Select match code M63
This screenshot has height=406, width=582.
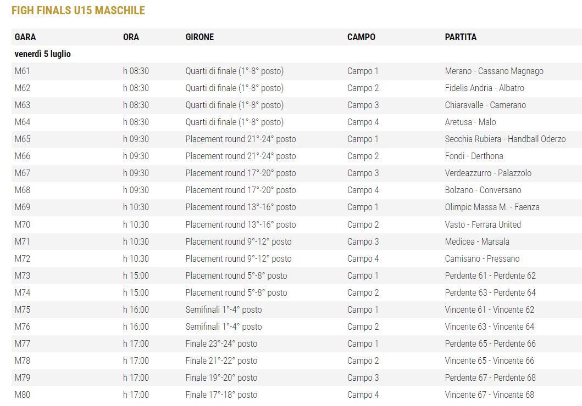[x=23, y=105]
